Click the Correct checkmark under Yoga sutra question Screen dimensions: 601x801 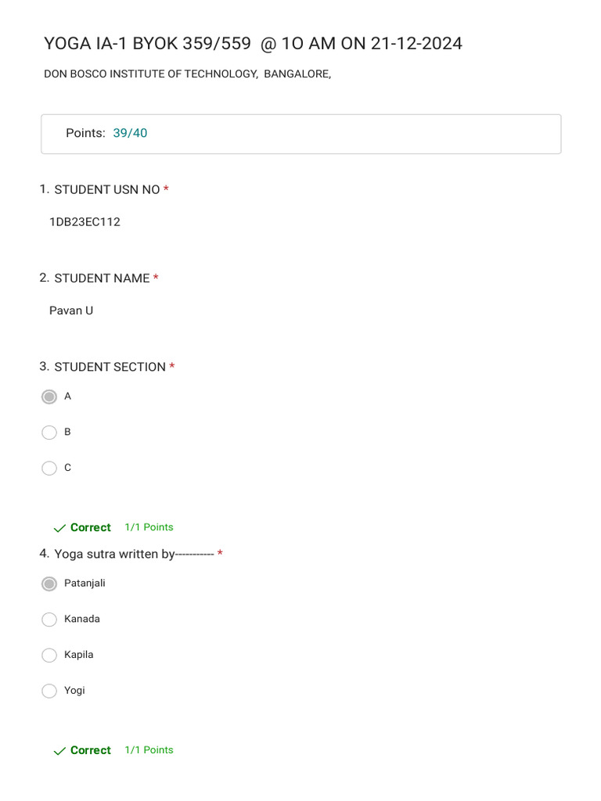click(60, 751)
